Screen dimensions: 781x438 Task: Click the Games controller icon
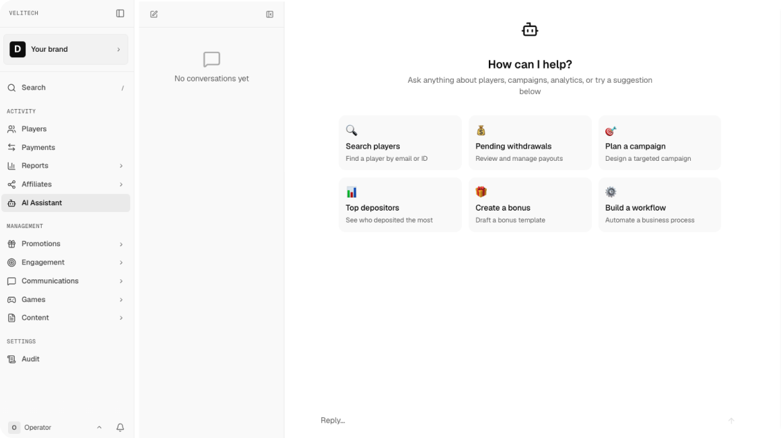pyautogui.click(x=11, y=299)
